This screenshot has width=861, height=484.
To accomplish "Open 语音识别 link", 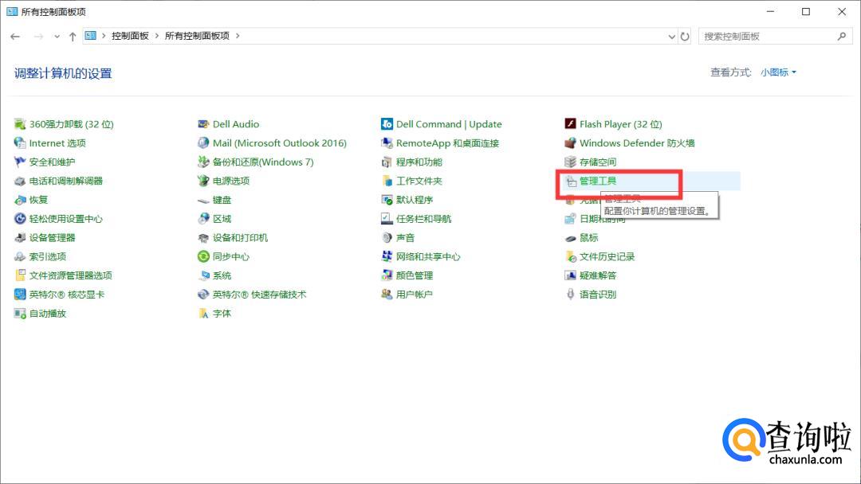I will click(x=598, y=295).
